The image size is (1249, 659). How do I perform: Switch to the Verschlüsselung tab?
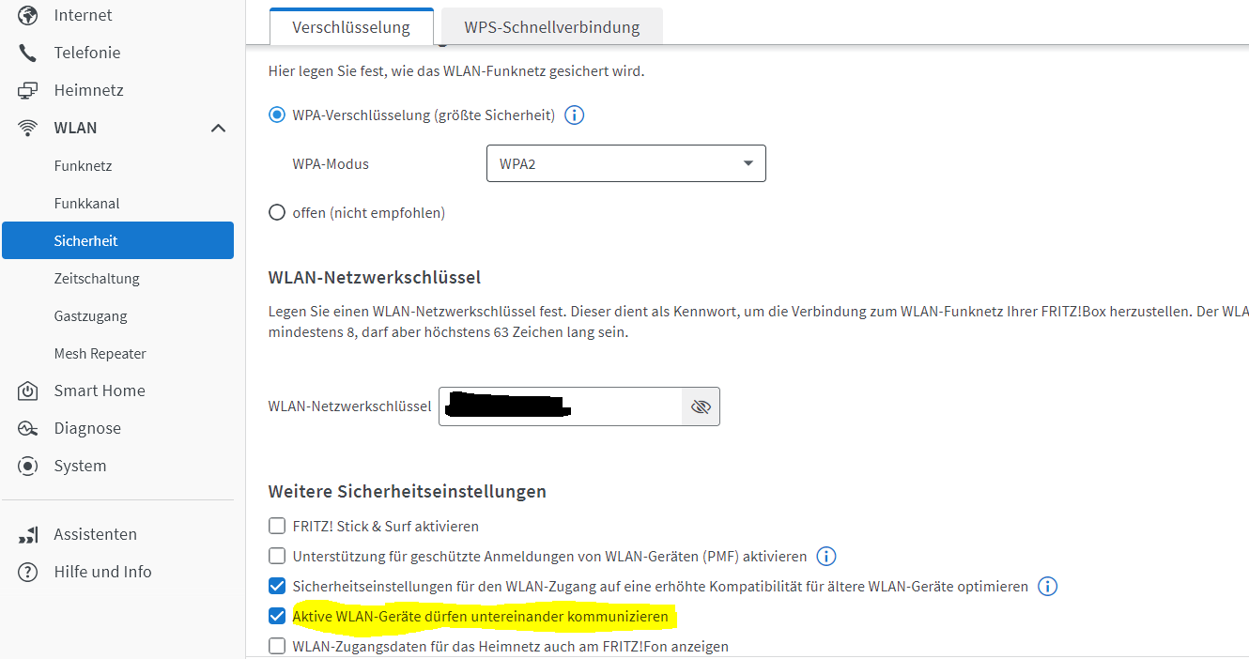point(351,27)
